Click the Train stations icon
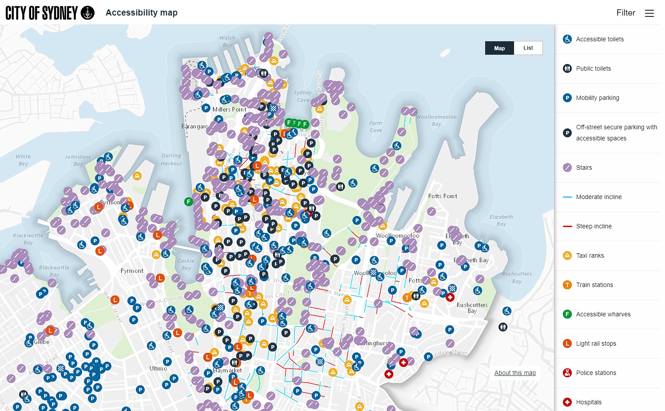This screenshot has height=411, width=665. pyautogui.click(x=567, y=285)
